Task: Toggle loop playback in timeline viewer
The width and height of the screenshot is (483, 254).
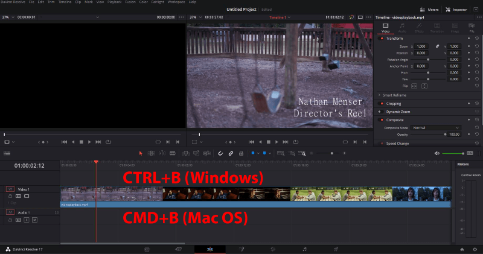Action: [x=295, y=142]
